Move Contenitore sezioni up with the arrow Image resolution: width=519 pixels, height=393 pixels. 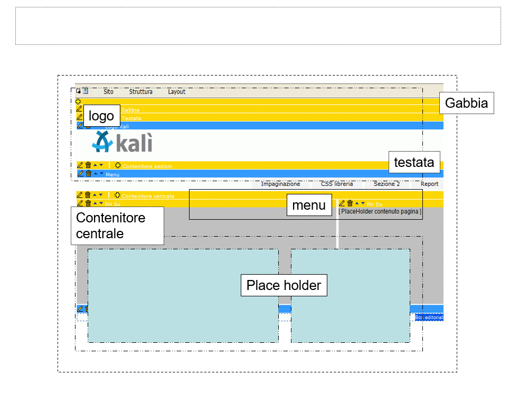pos(96,165)
